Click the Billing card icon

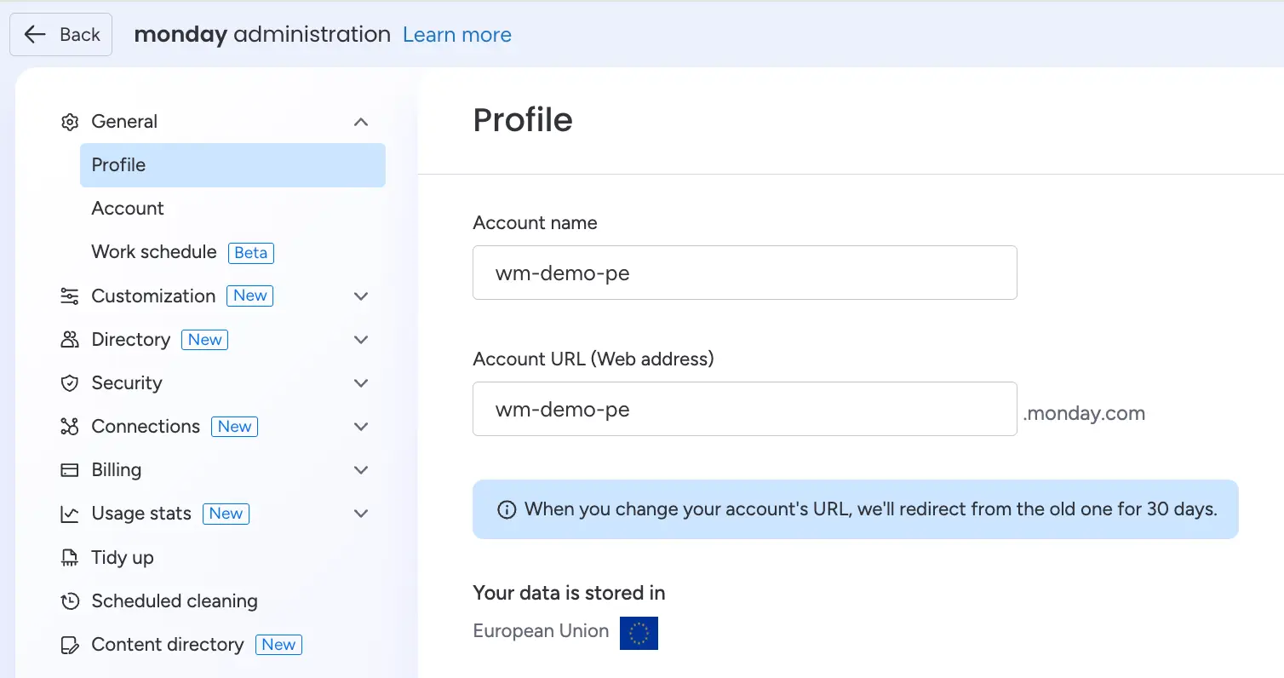[x=70, y=470]
